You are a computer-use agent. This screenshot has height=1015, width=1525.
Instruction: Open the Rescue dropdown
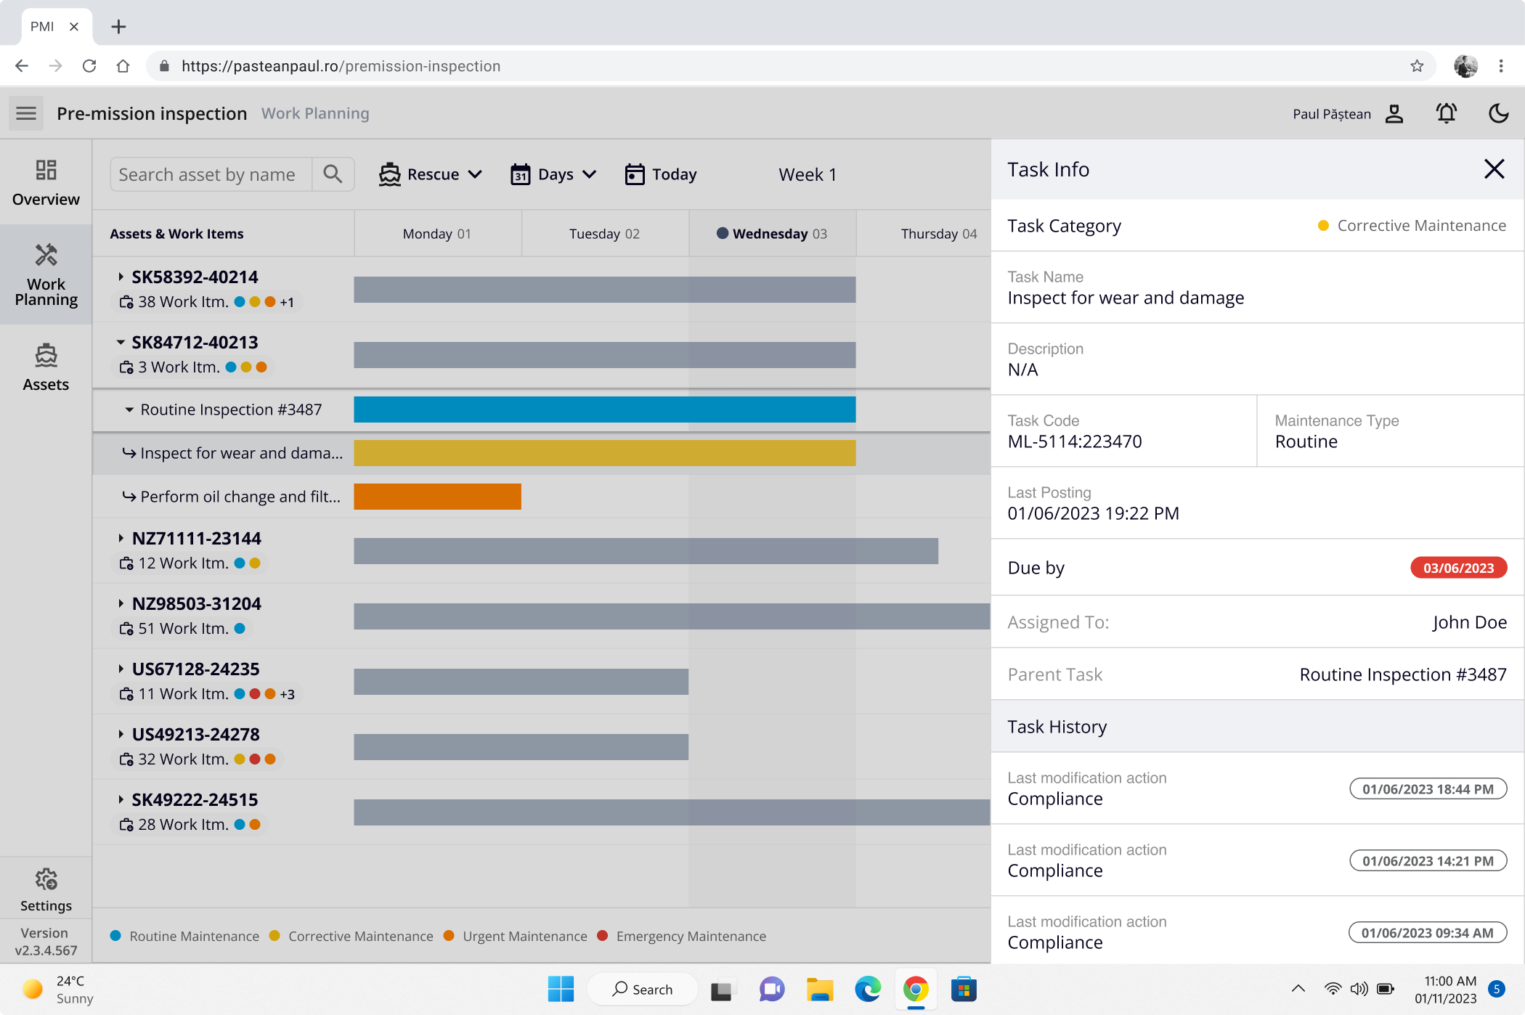(x=431, y=174)
